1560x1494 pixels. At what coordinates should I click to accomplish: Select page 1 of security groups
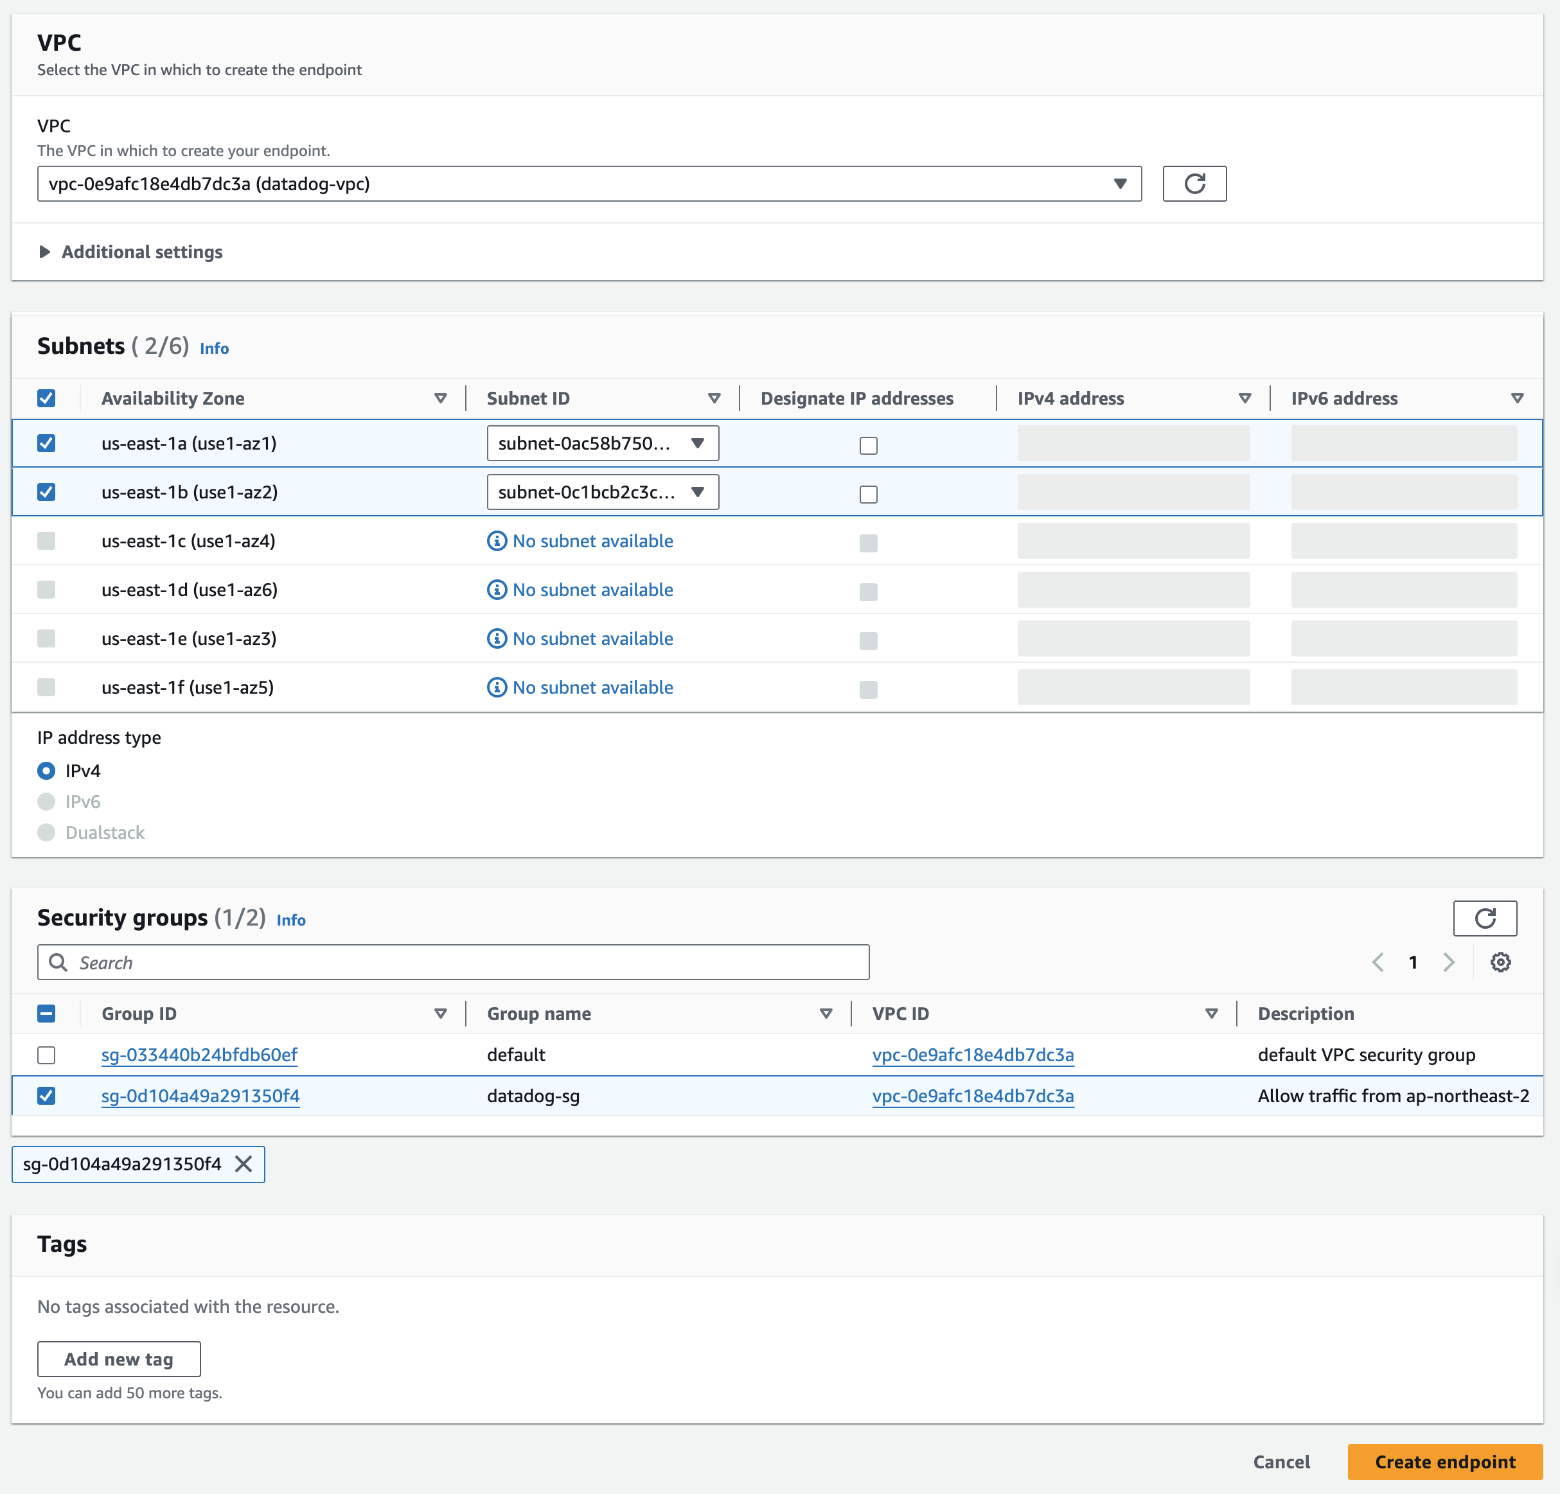click(1413, 962)
